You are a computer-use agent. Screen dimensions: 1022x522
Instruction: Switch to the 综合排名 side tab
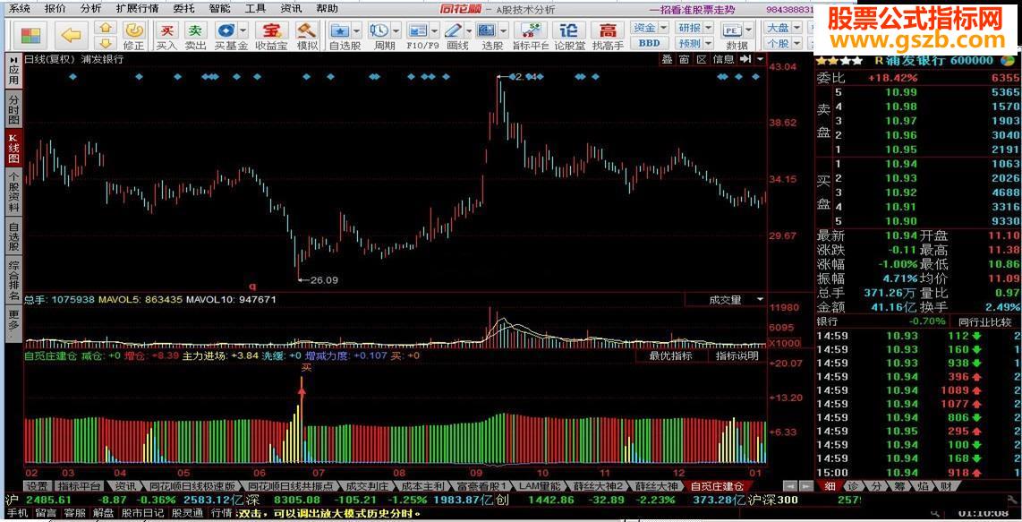point(13,280)
